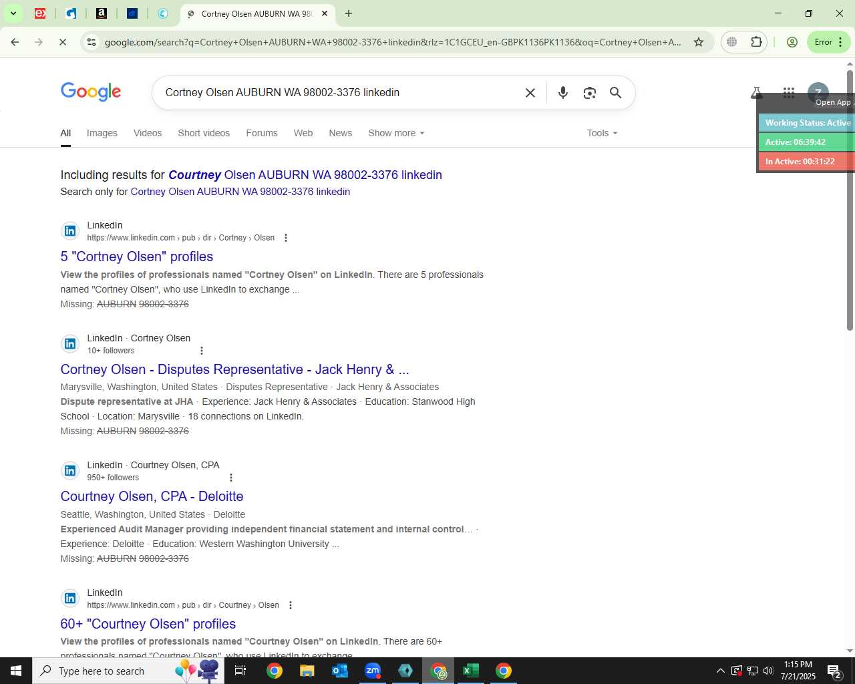855x684 pixels.
Task: Open more options for "5 Cortney Olsen profiles" result
Action: [286, 238]
